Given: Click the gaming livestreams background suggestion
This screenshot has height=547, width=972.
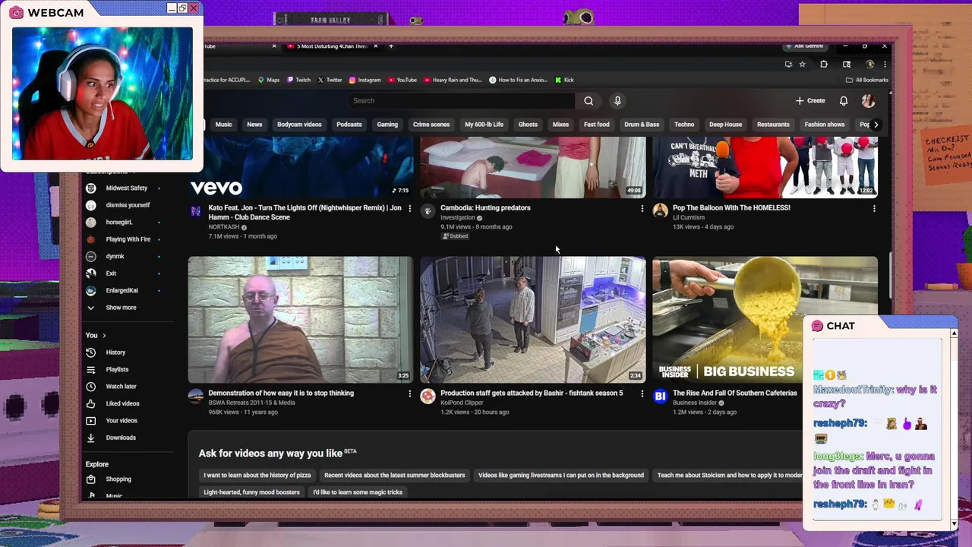Looking at the screenshot, I should pos(561,476).
